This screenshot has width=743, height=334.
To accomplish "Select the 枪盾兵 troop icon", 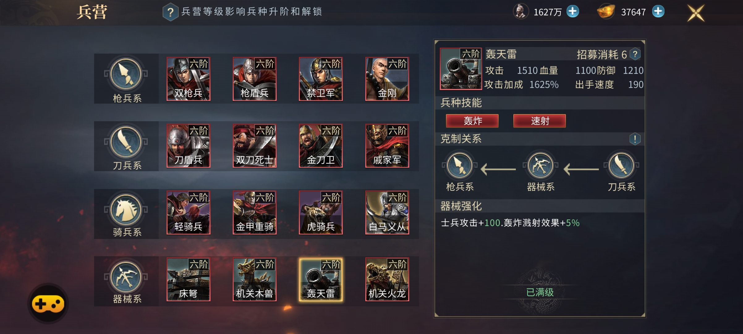I will [x=255, y=79].
